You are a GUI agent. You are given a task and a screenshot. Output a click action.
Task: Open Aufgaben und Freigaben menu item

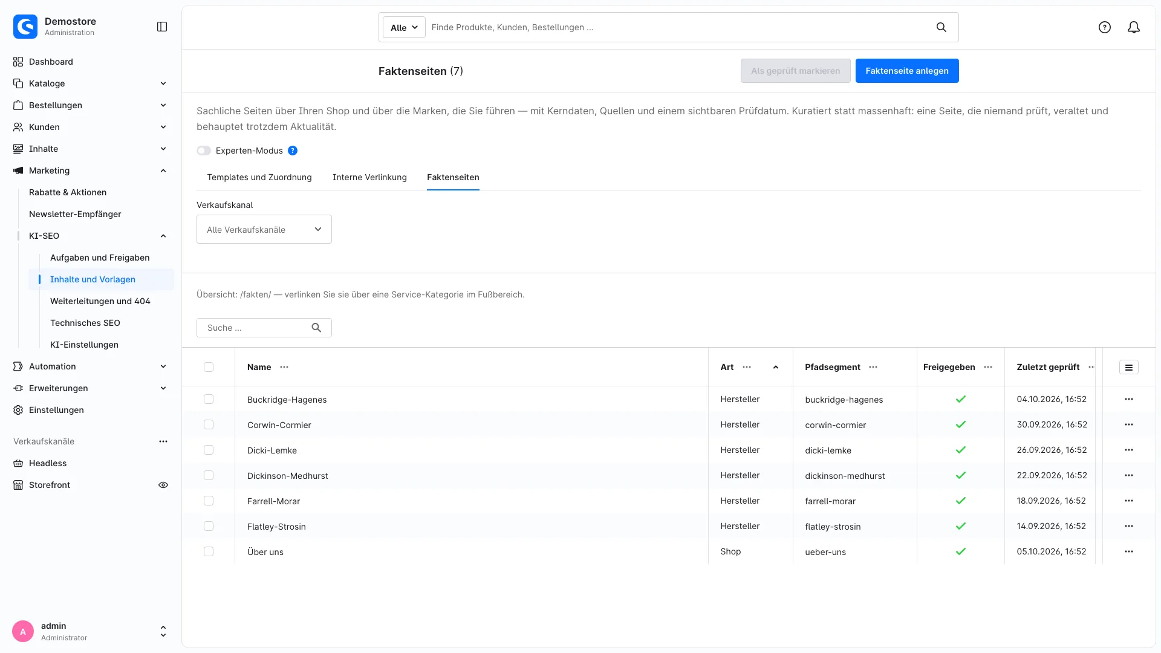coord(100,258)
